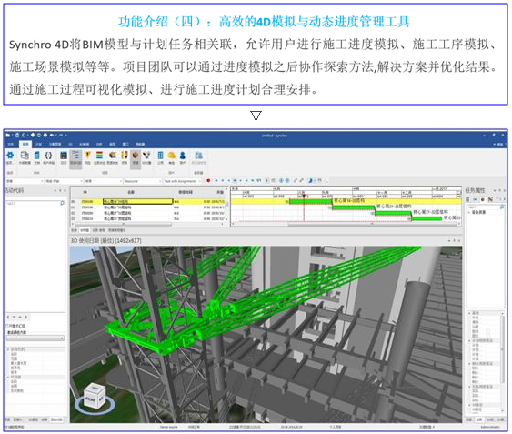Click the moon-shaped lighting icon in playback toolbar

(x=310, y=181)
